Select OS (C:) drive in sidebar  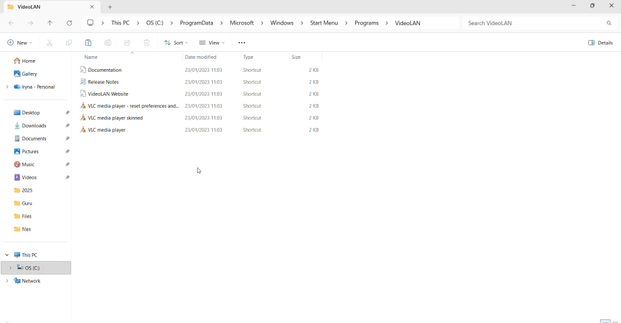36,267
